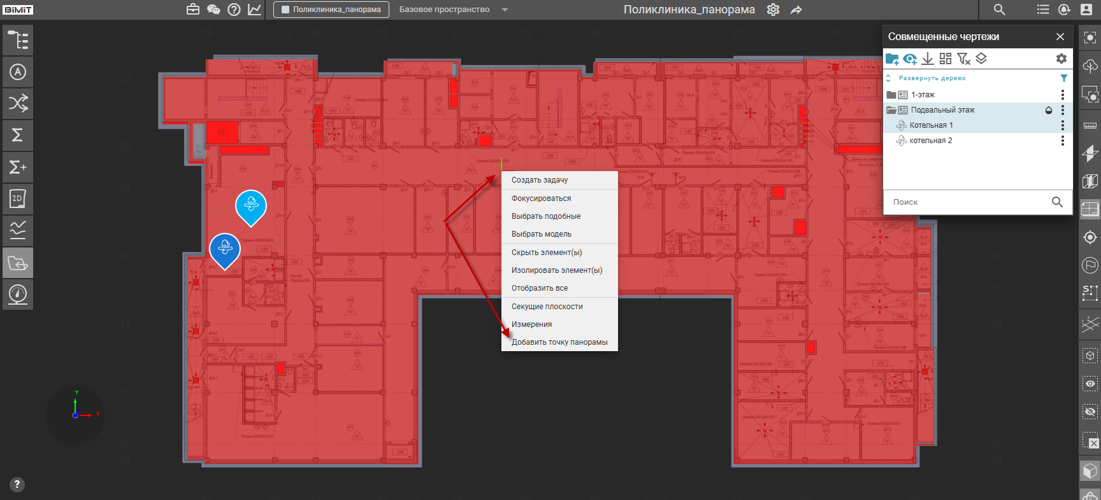Select Секущие плоскости menu entry
1101x500 pixels.
[x=559, y=307]
